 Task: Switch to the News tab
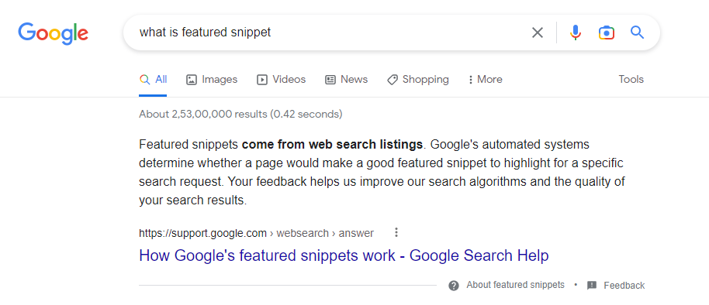point(347,80)
